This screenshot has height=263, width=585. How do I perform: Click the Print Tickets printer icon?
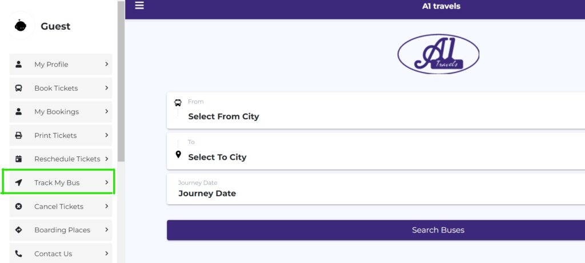point(19,135)
